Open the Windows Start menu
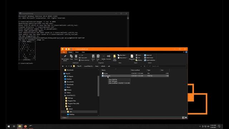The height and width of the screenshot is (129, 229). pos(9,126)
